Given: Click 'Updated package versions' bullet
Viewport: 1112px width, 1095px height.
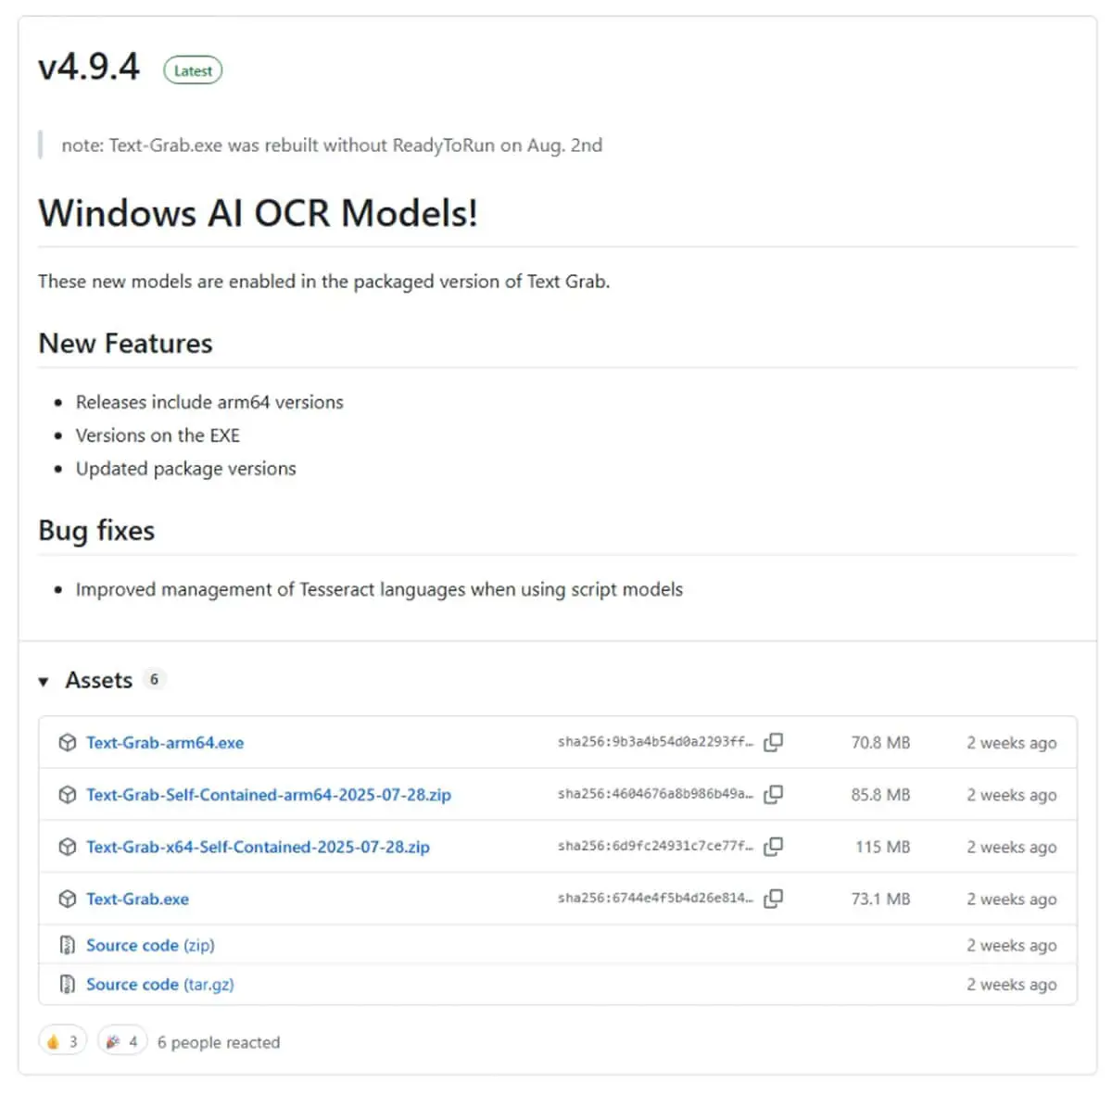Looking at the screenshot, I should pos(185,469).
